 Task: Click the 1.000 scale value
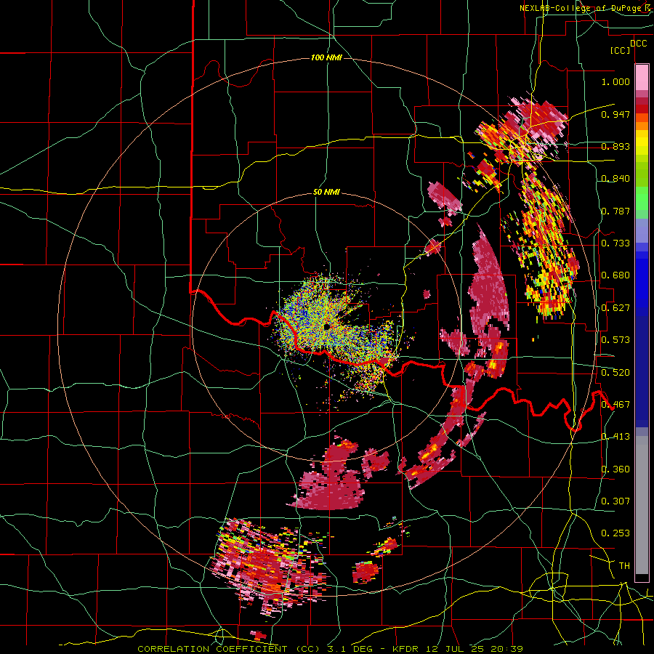click(615, 81)
